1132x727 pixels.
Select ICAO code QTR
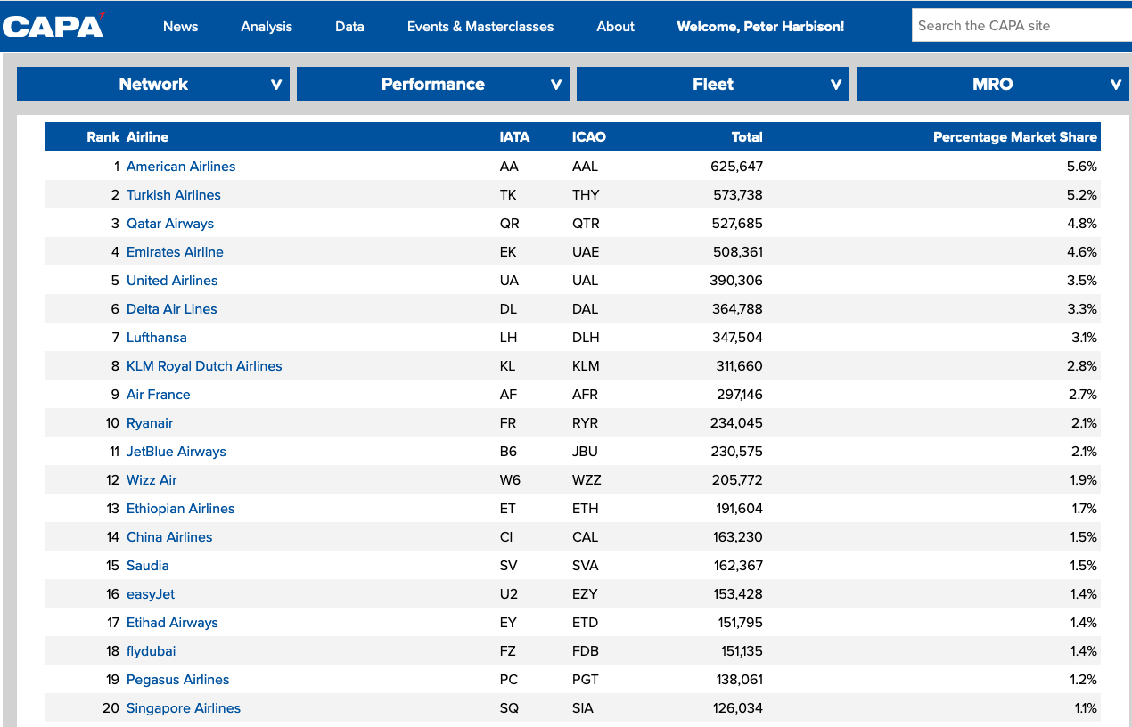(586, 224)
